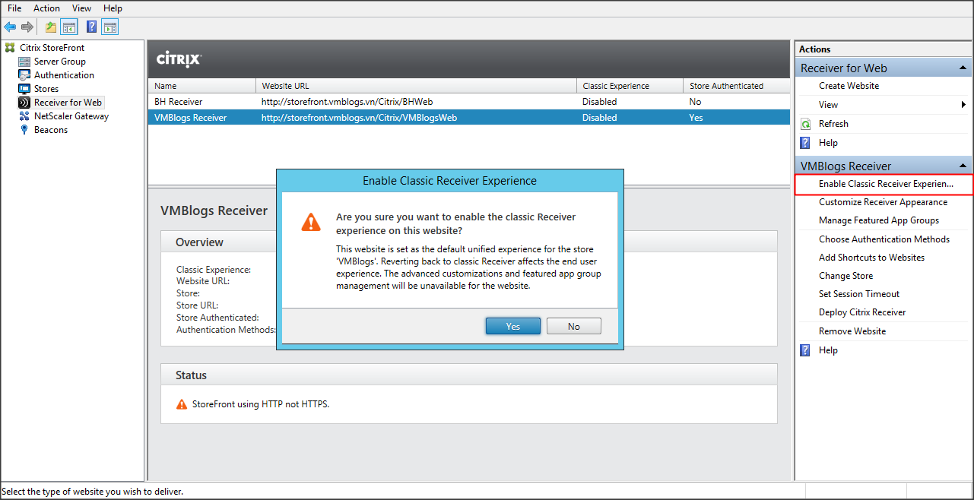Click No to cancel enabling classic experience
Image resolution: width=974 pixels, height=500 pixels.
(x=573, y=326)
